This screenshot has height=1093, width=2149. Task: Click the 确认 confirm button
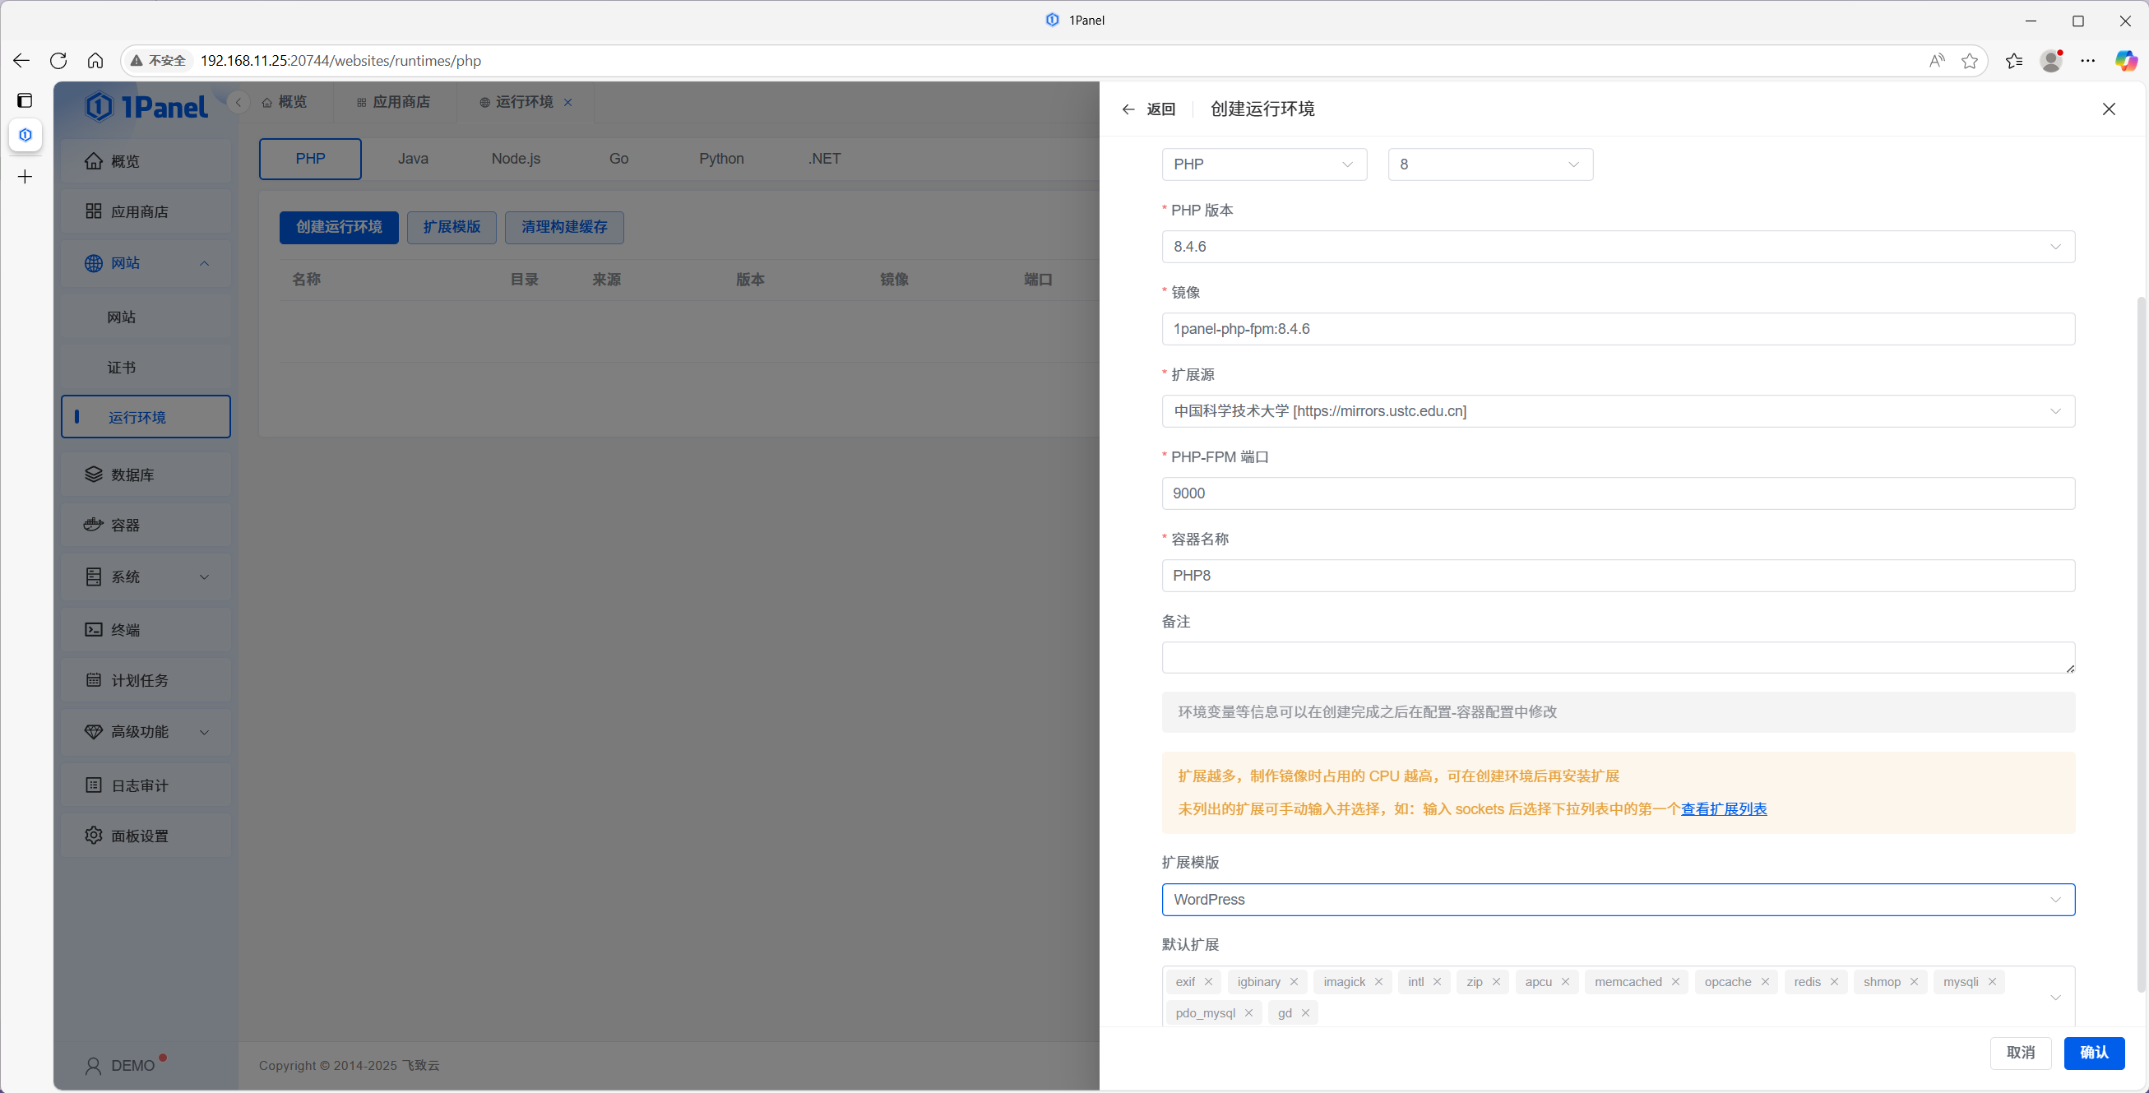coord(2095,1053)
